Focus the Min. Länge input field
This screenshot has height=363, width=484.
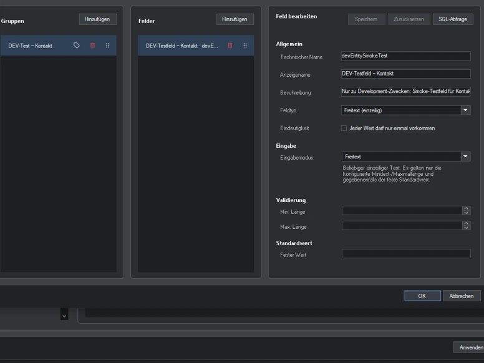coord(402,211)
